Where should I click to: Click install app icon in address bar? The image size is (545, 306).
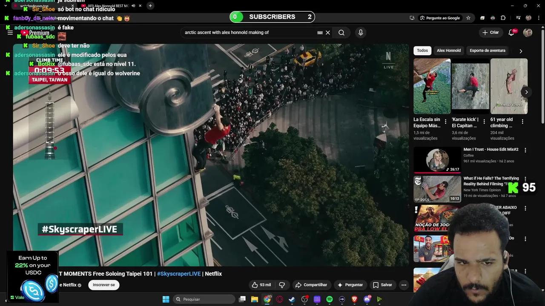(412, 18)
